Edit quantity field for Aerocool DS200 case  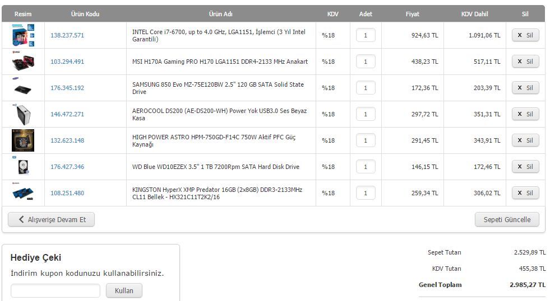coord(366,114)
